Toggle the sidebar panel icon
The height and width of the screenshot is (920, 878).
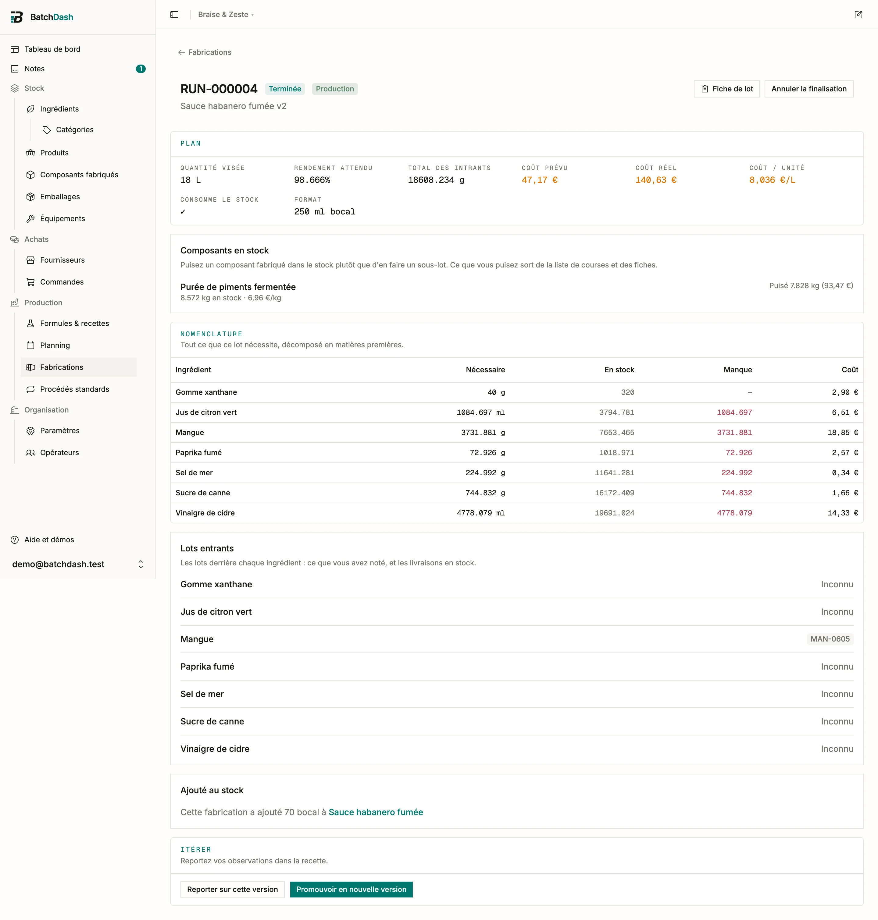click(174, 15)
